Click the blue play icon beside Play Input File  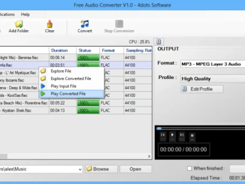(x=43, y=86)
